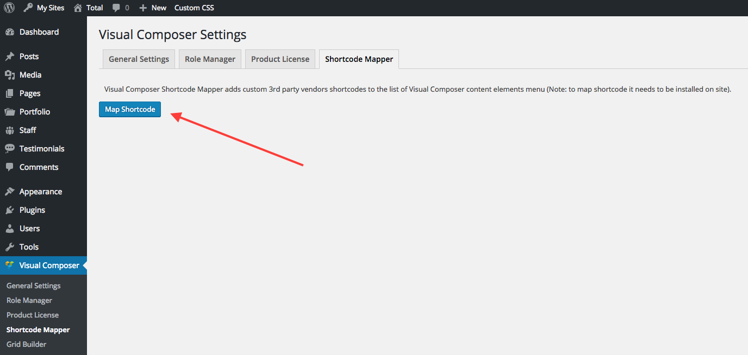Click the Visual Composer cube icon

click(10, 265)
